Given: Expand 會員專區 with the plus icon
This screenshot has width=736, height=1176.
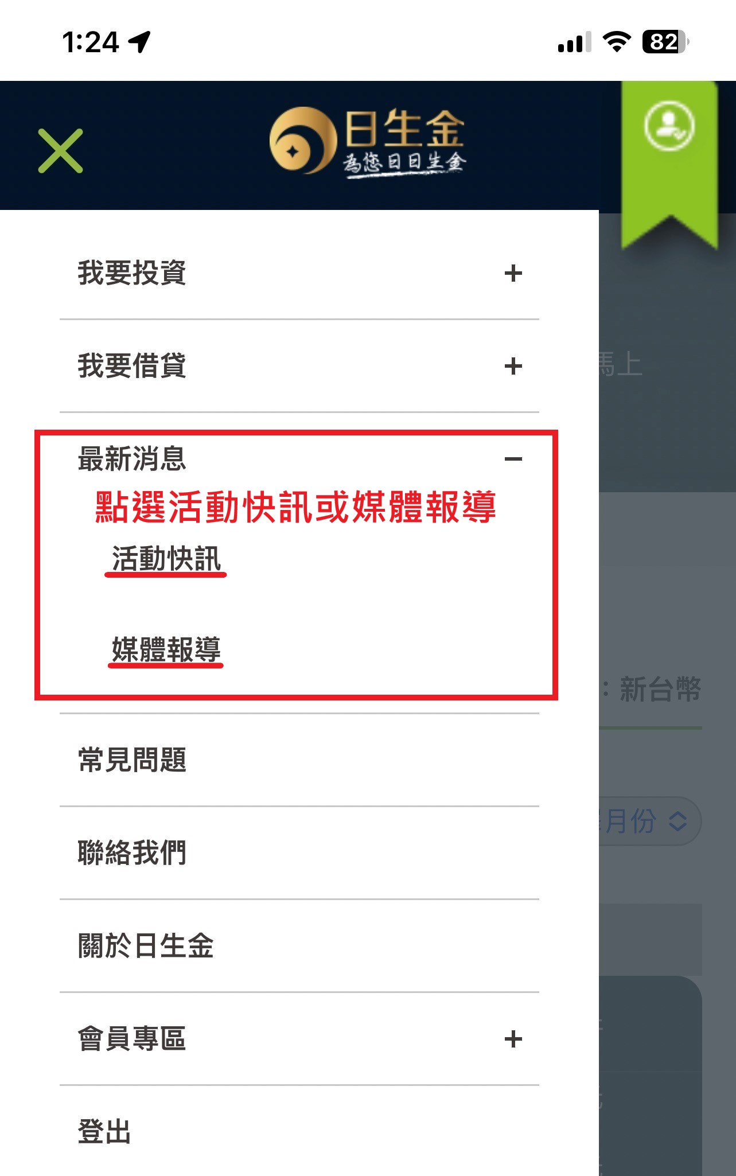Looking at the screenshot, I should [x=513, y=1039].
